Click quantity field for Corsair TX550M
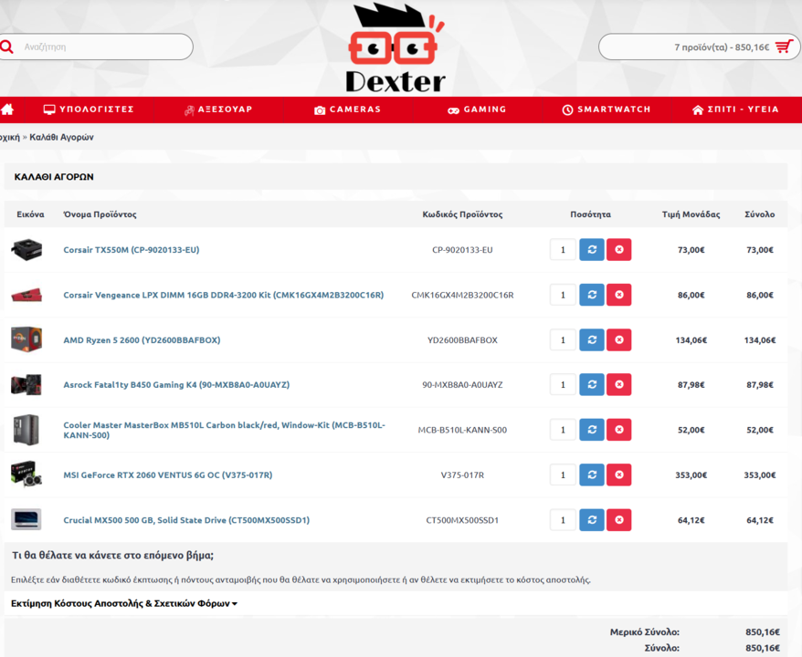 click(x=563, y=250)
